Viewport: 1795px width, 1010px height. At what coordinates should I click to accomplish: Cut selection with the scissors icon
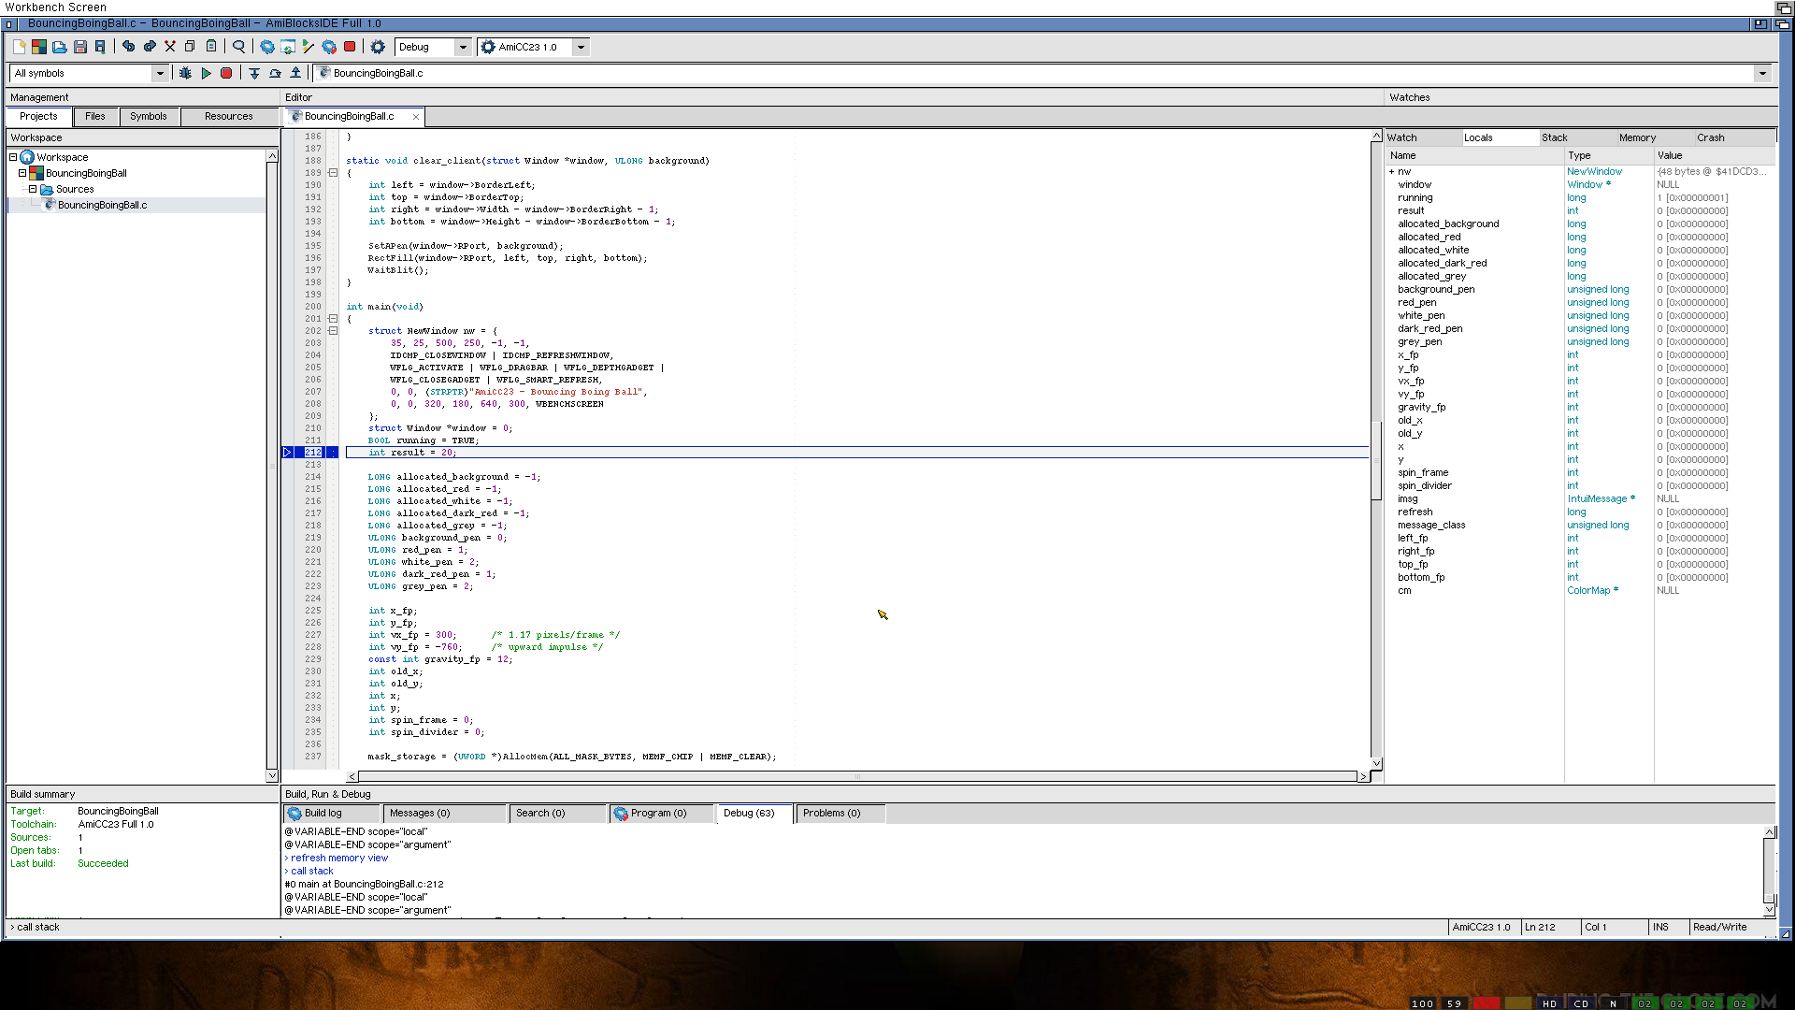pyautogui.click(x=170, y=47)
